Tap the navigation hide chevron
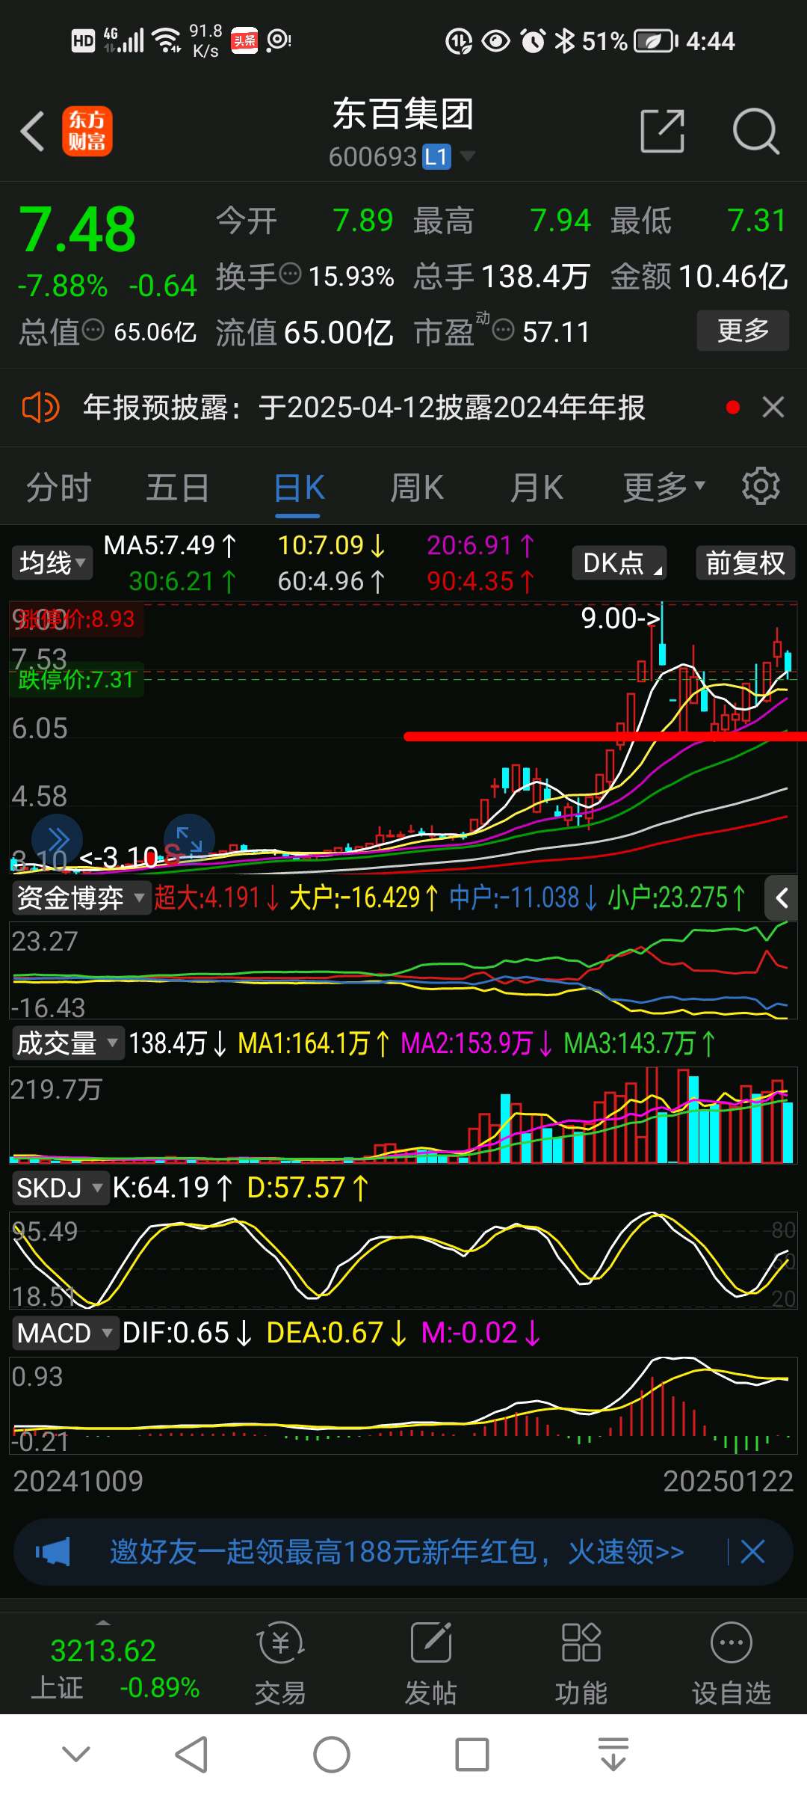The image size is (807, 1795). [76, 1754]
